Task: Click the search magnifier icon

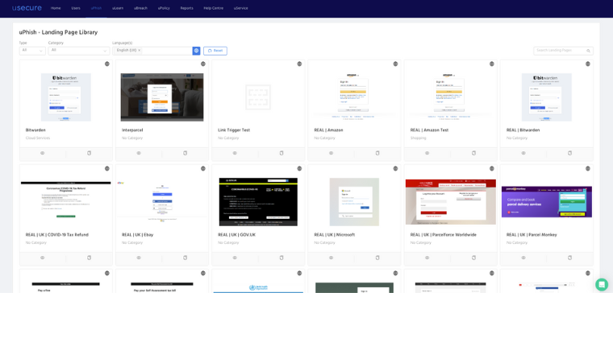Action: click(588, 51)
